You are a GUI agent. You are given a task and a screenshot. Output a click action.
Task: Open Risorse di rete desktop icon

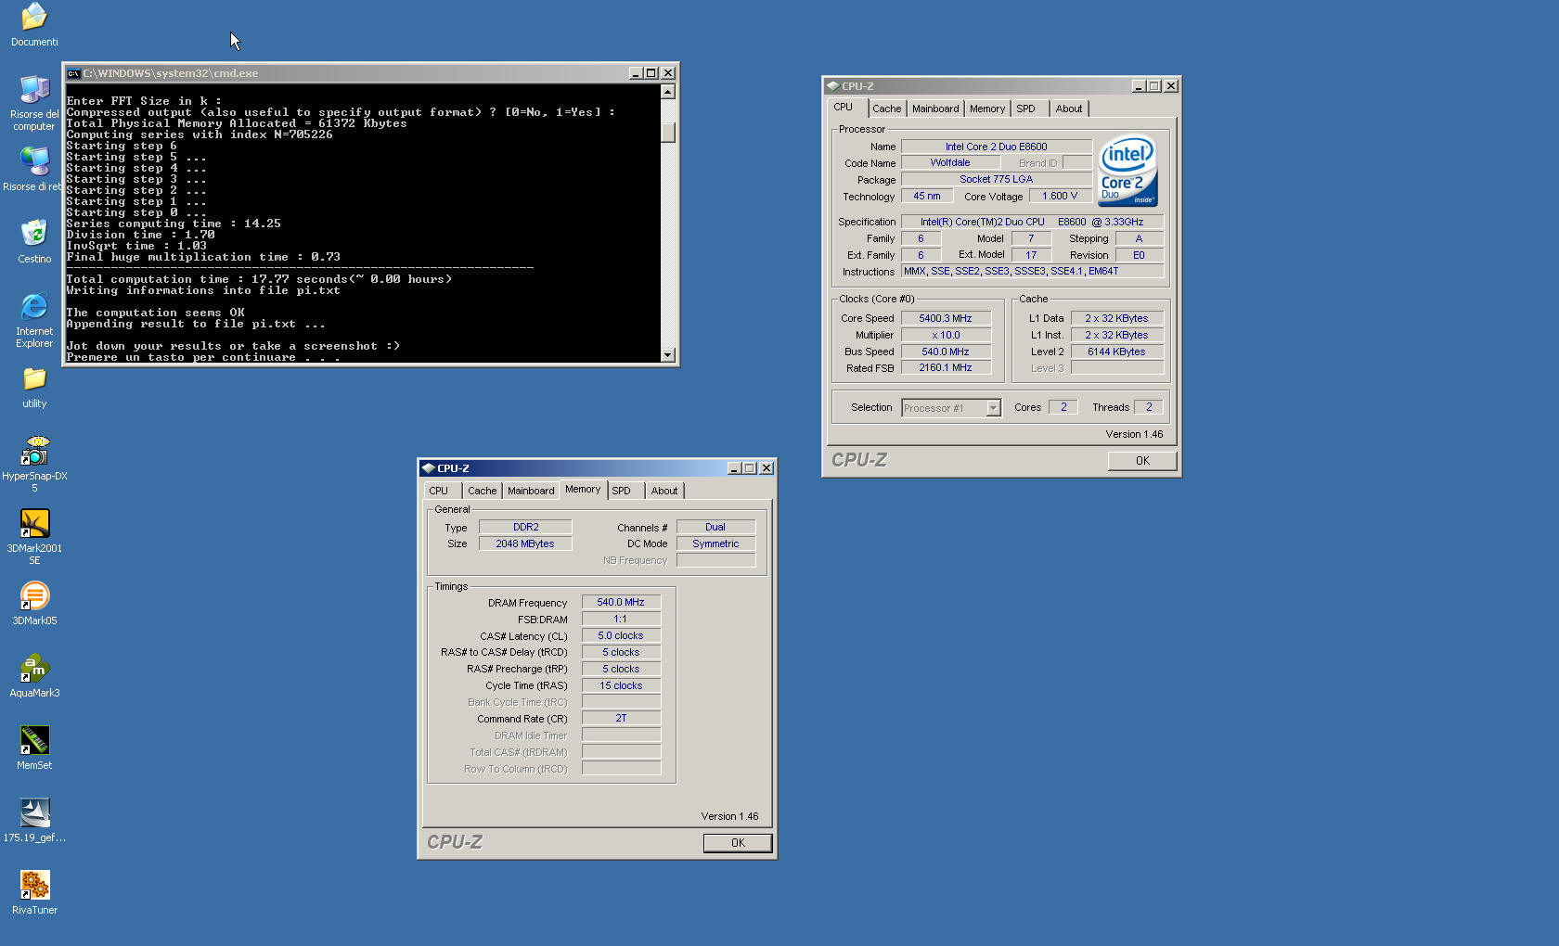(x=34, y=161)
